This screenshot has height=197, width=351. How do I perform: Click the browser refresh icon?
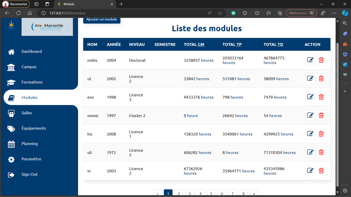pyautogui.click(x=18, y=13)
